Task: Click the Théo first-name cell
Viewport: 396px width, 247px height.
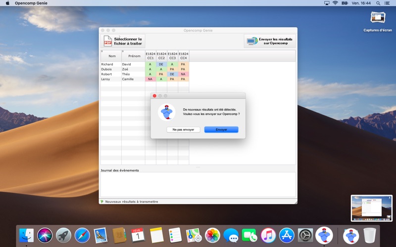Action: [133, 74]
